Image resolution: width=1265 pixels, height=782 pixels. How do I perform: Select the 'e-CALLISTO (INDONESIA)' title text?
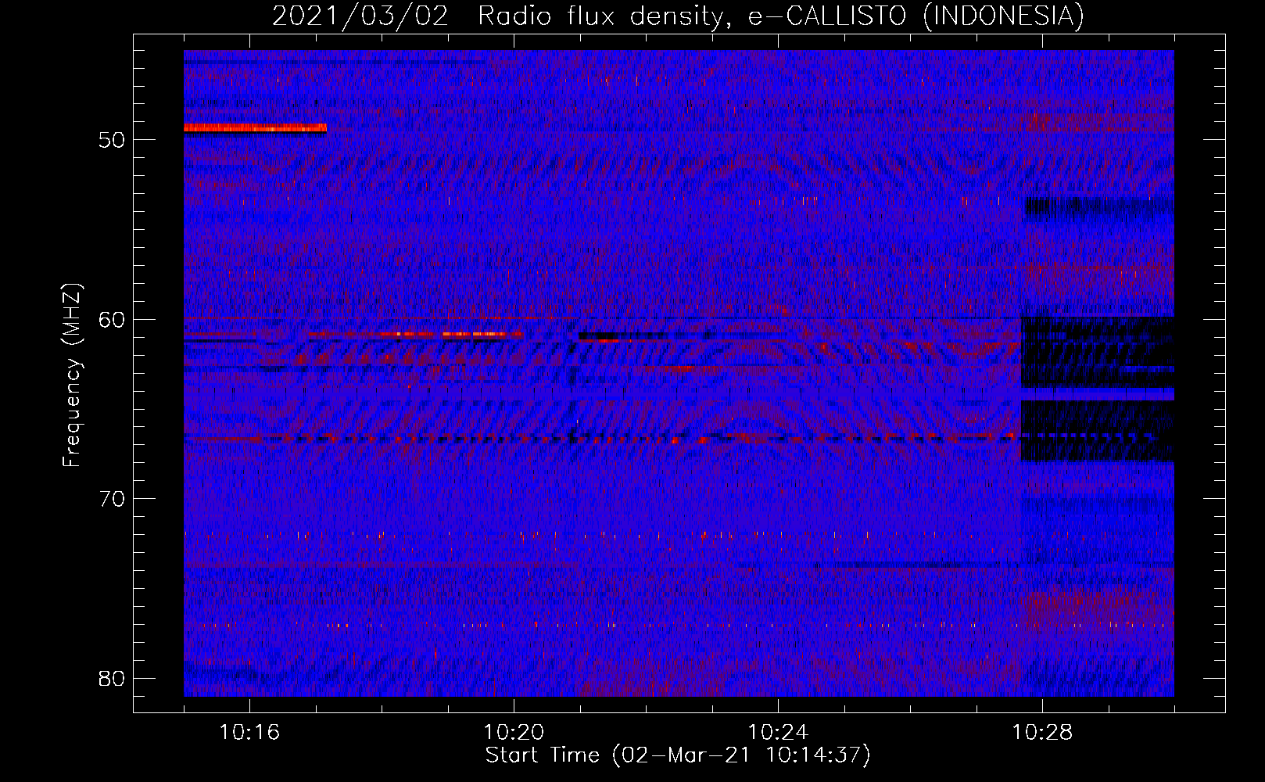[x=916, y=16]
